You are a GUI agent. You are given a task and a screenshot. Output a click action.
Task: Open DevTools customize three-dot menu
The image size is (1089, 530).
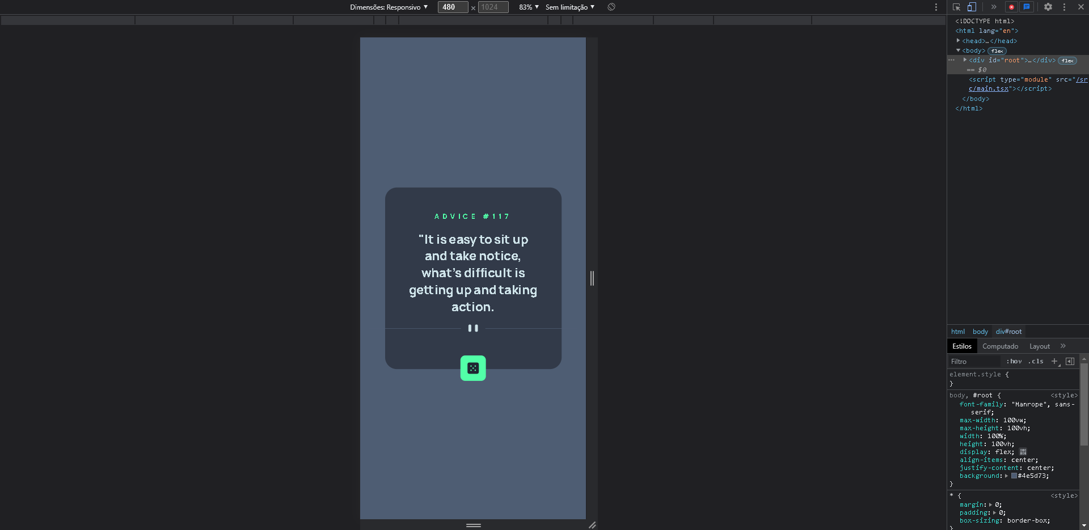pyautogui.click(x=1064, y=7)
